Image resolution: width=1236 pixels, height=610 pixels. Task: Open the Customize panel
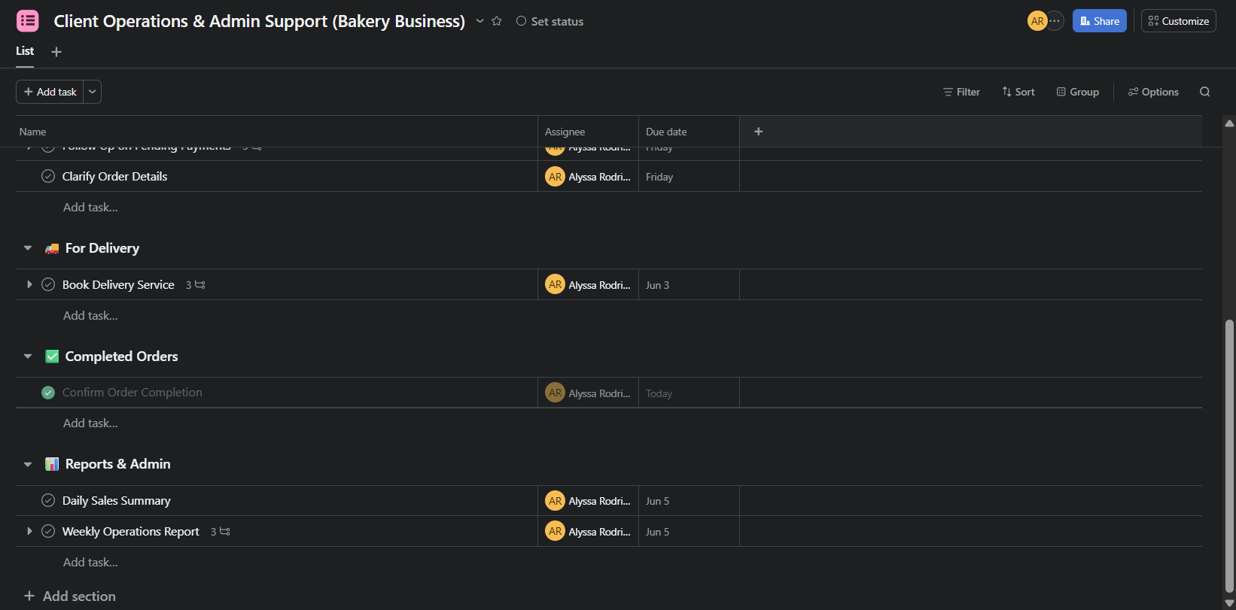(1179, 21)
